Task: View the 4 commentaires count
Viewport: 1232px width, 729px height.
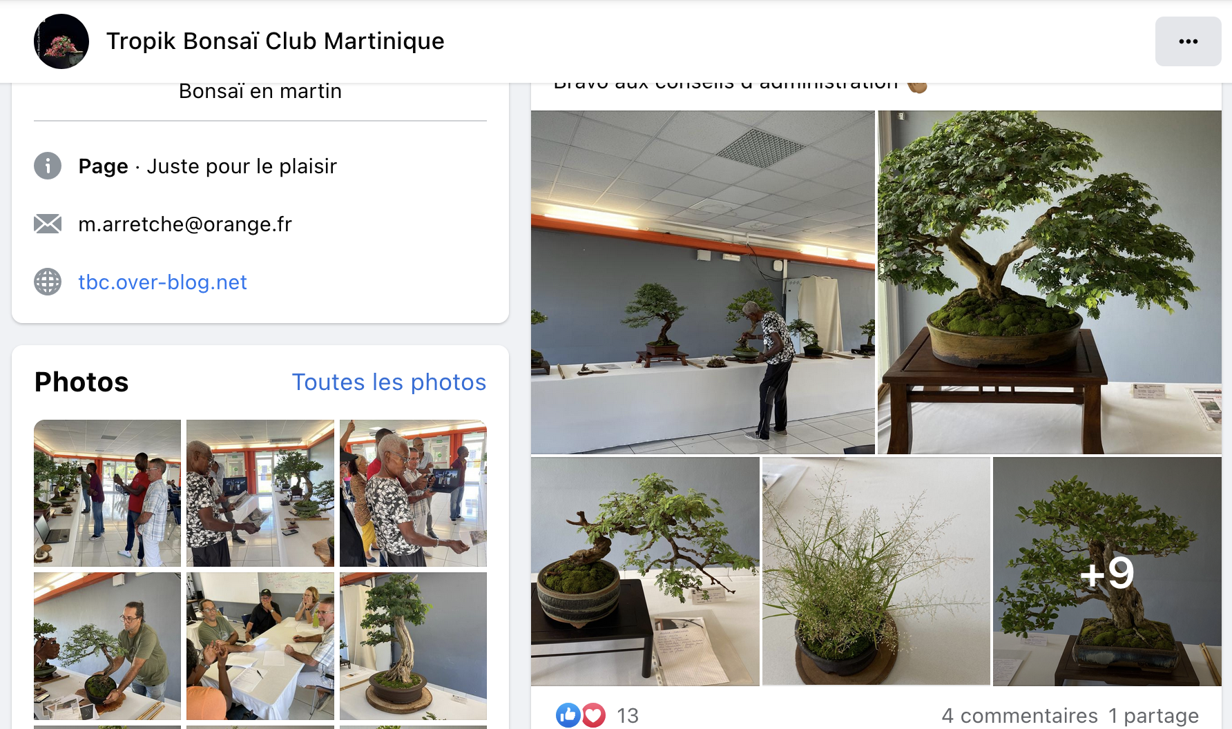Action: [1019, 716]
